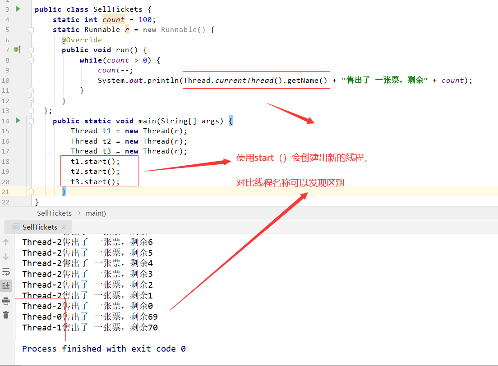Click the t2.start() statement
The image size is (498, 366).
pos(95,172)
